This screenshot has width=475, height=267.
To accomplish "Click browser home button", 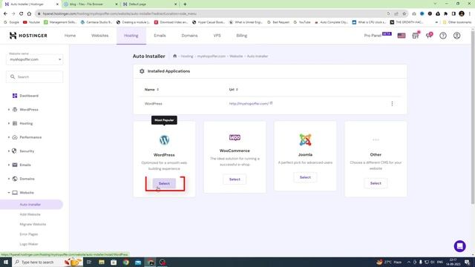I will (29, 13).
